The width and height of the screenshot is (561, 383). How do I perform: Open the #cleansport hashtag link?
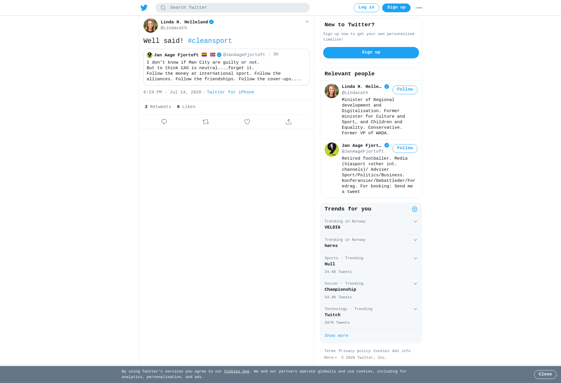210,41
